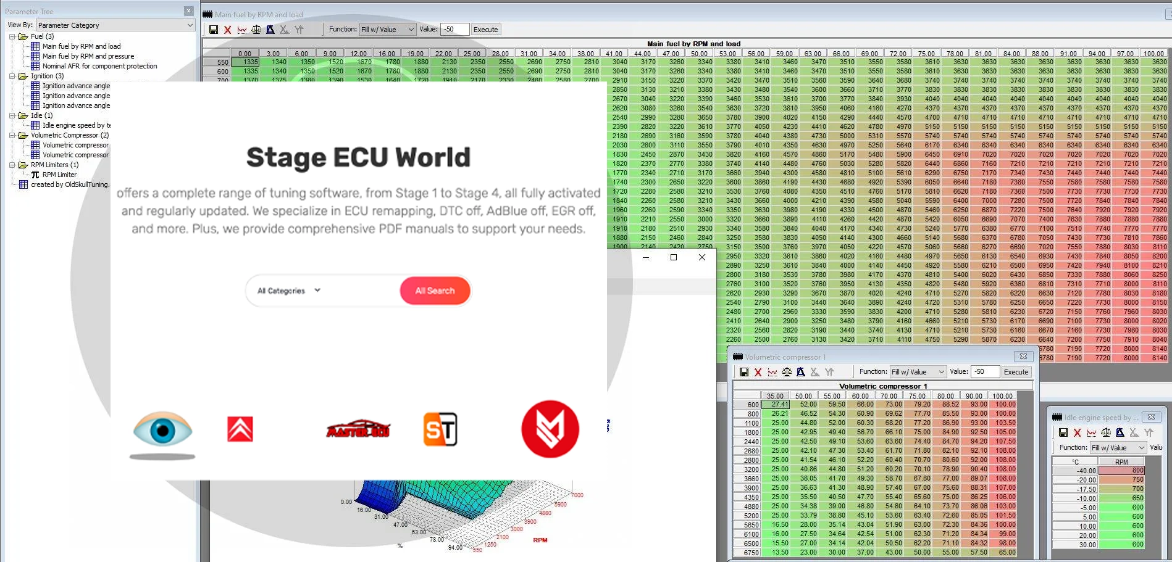The image size is (1172, 562).
Task: Click the graph icon in Main fuel toolbar
Action: (x=242, y=30)
